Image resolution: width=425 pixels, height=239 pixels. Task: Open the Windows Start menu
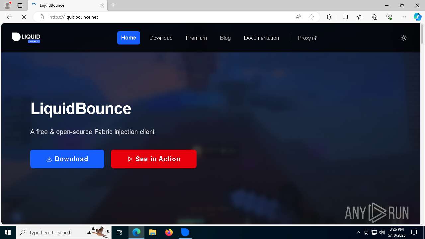[x=8, y=232]
